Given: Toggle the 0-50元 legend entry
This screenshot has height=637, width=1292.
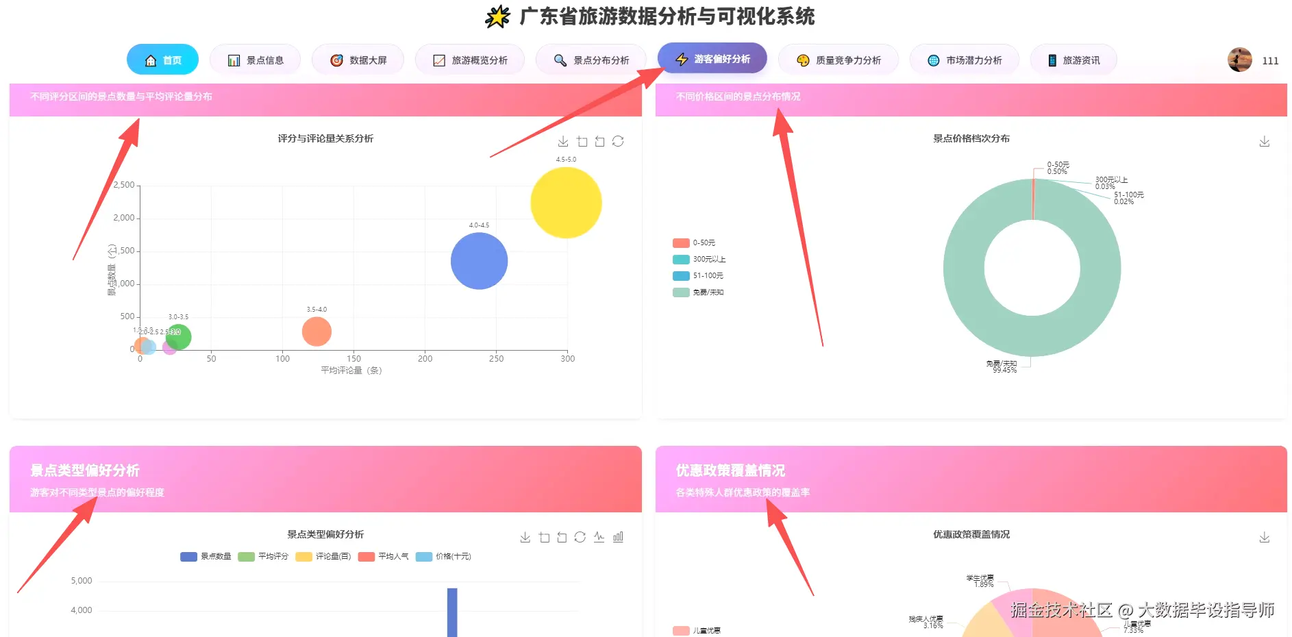Looking at the screenshot, I should (693, 242).
